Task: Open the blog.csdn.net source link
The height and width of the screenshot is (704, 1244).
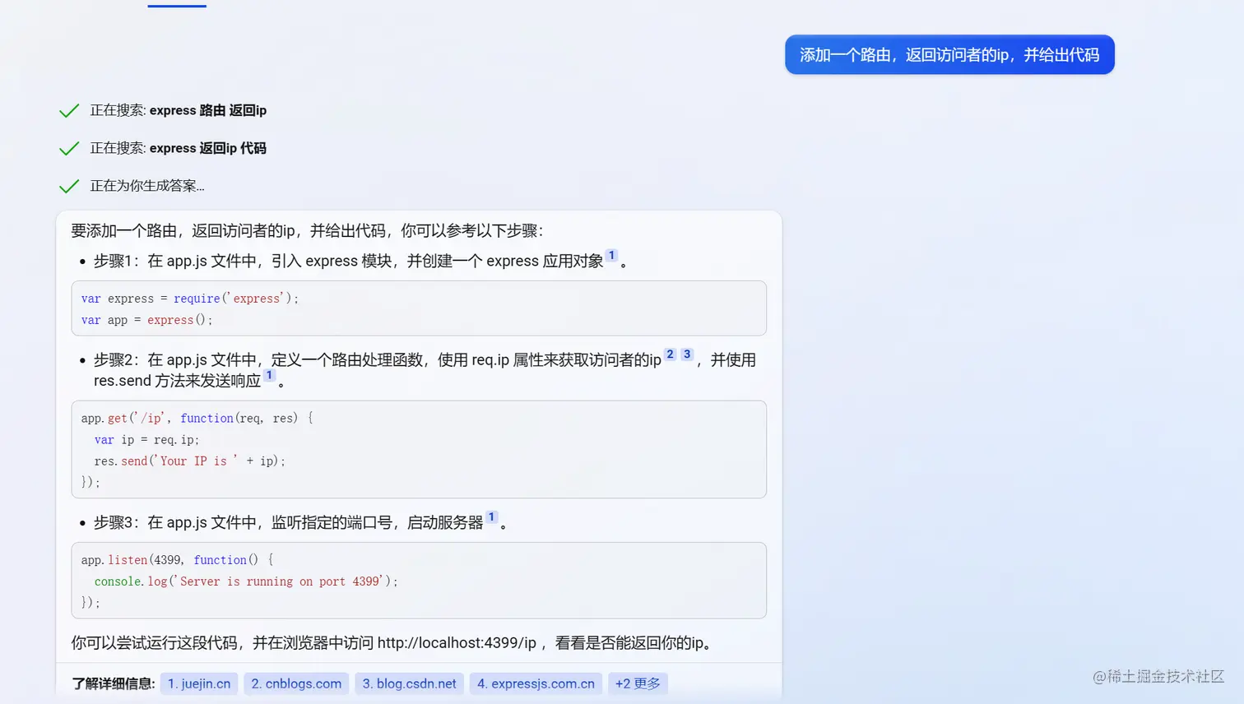Action: coord(409,683)
